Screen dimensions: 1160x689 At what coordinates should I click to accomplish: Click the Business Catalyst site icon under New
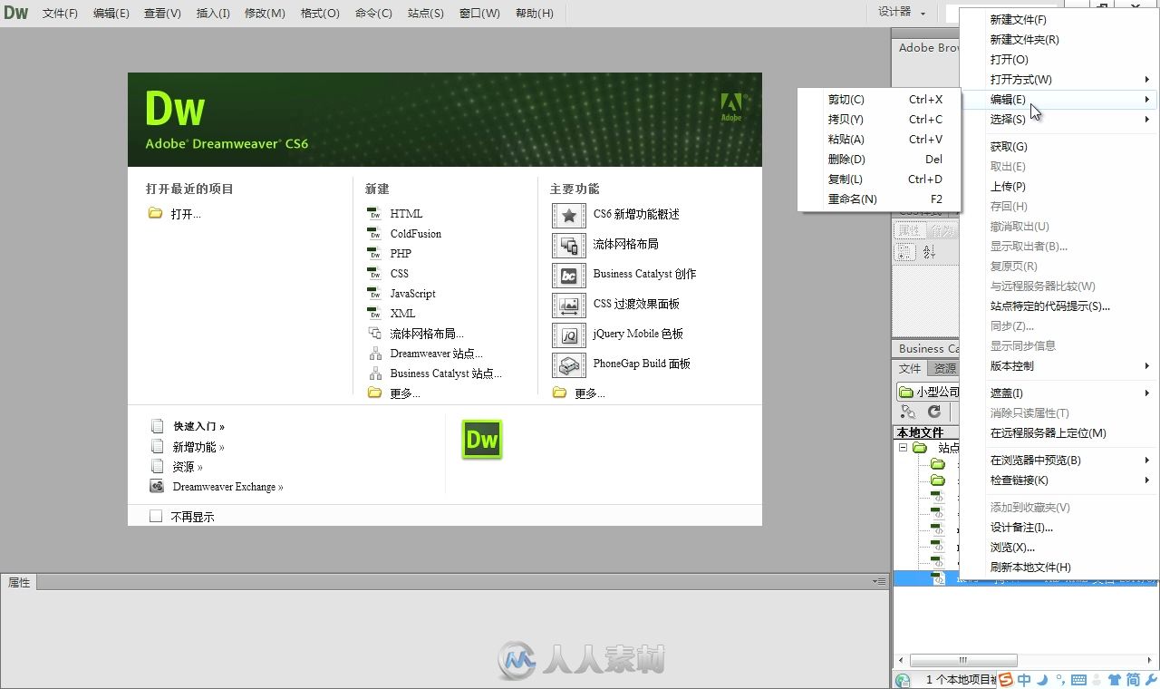click(x=375, y=374)
